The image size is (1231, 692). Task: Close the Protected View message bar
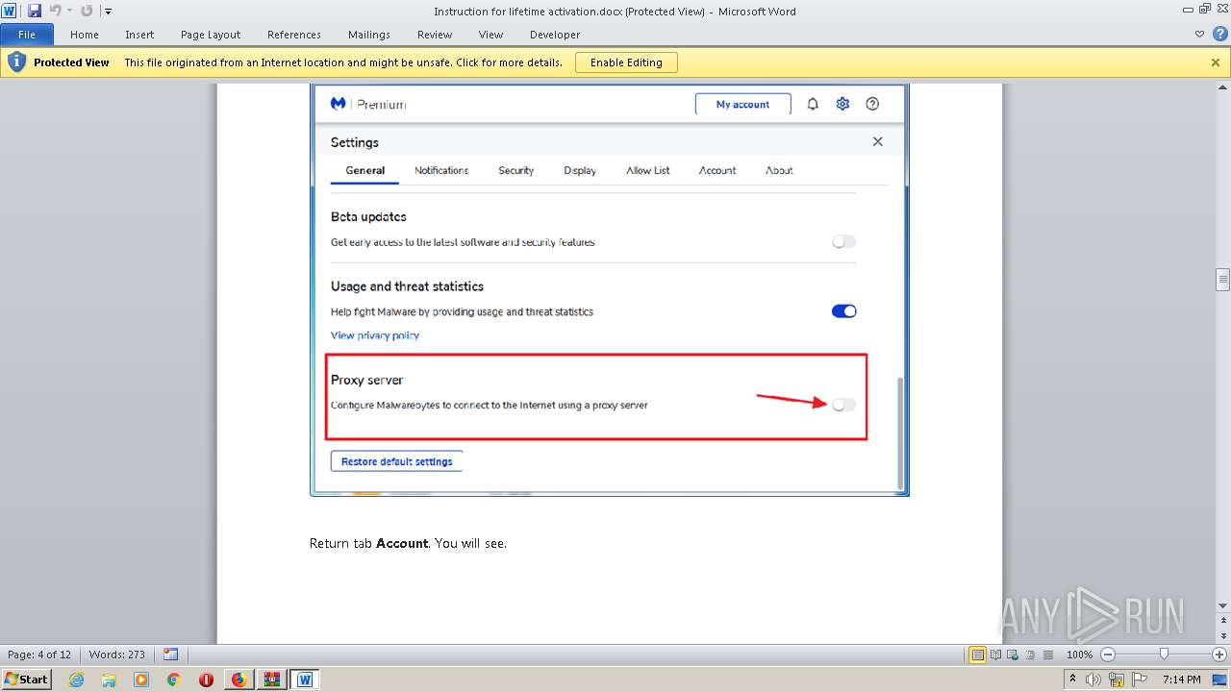(1216, 62)
